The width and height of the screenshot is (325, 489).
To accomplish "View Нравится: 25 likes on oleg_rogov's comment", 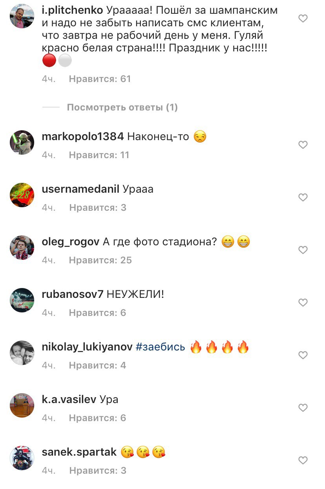I will point(100,260).
